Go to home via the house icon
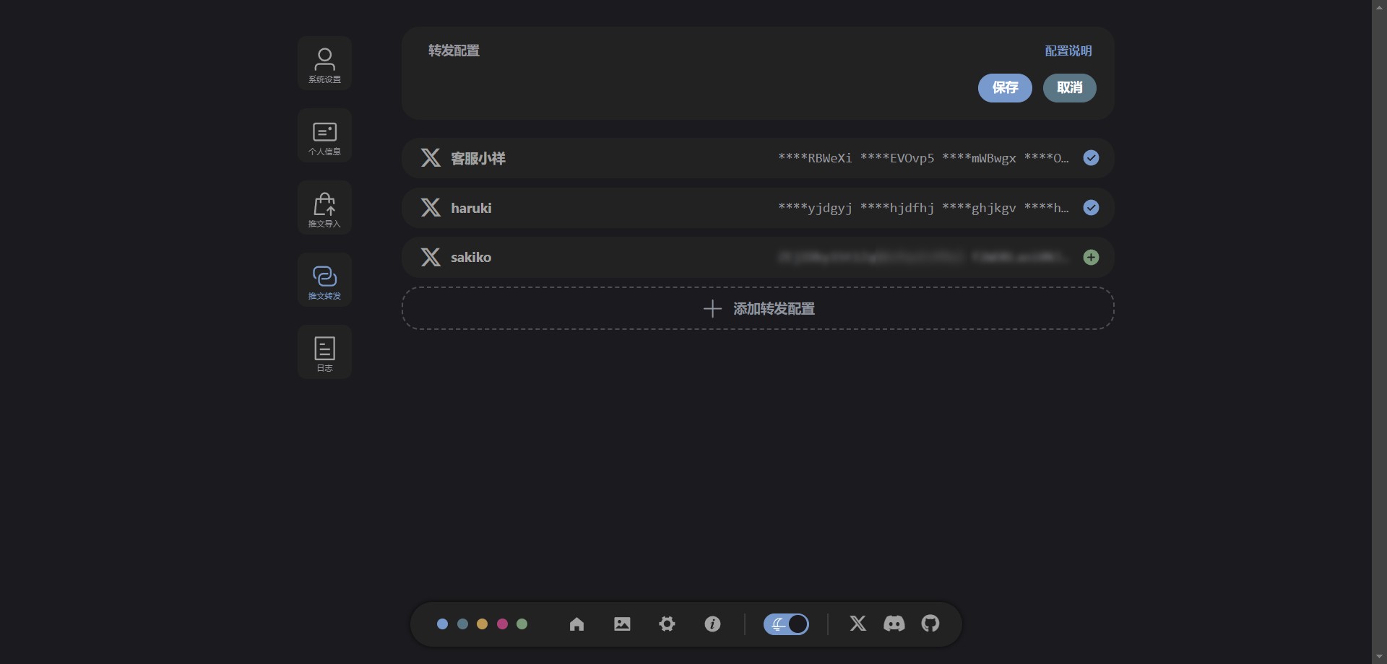Screen dimensions: 1387x664 [x=576, y=624]
